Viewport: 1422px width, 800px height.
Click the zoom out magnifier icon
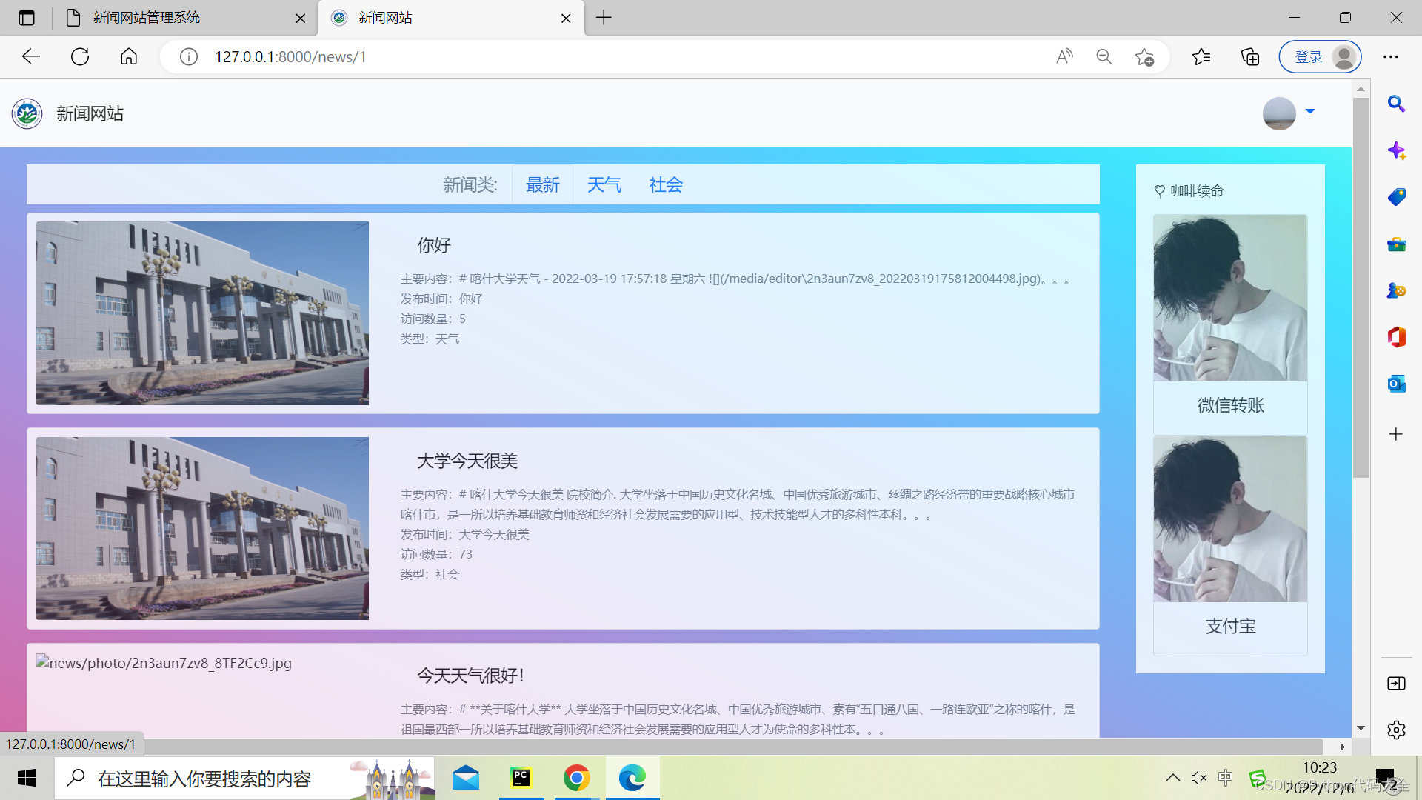[x=1104, y=57]
